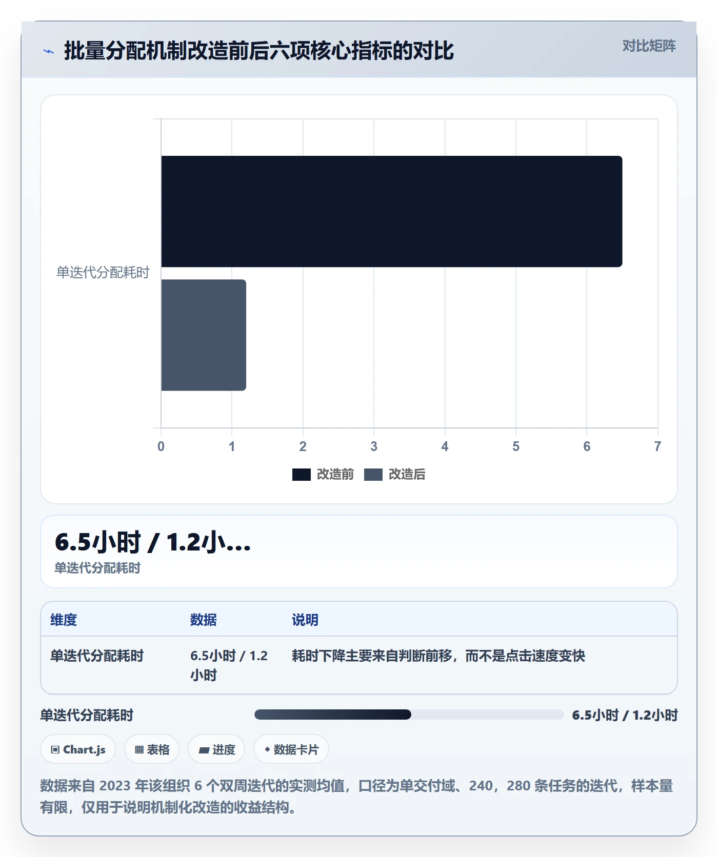718x857 pixels.
Task: Click the large 6.5小时 / 1.2小… card value
Action: click(153, 542)
